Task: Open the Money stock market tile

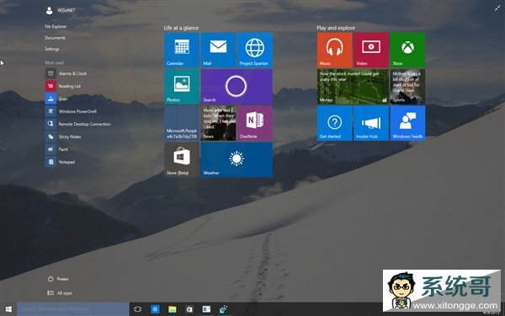Action: pos(353,87)
